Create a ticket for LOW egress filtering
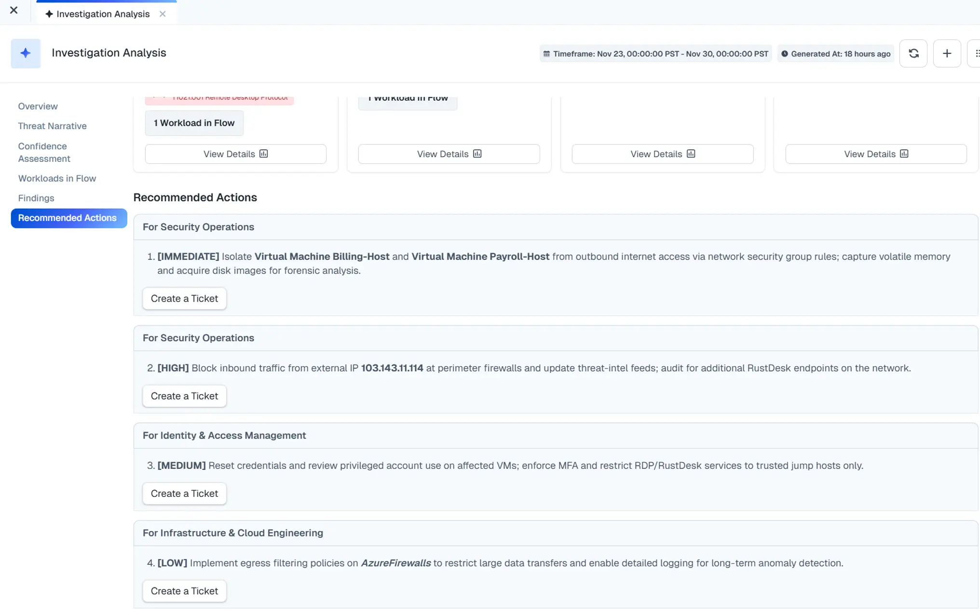This screenshot has height=612, width=980. (184, 591)
